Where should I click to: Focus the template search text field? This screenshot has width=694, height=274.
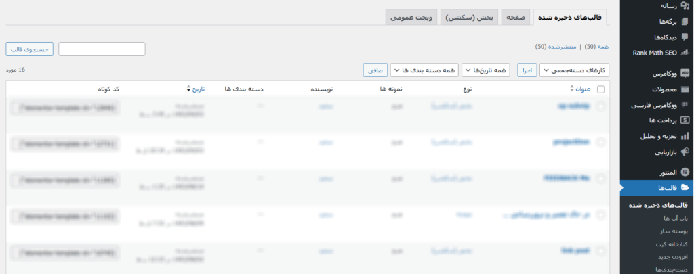pyautogui.click(x=102, y=49)
